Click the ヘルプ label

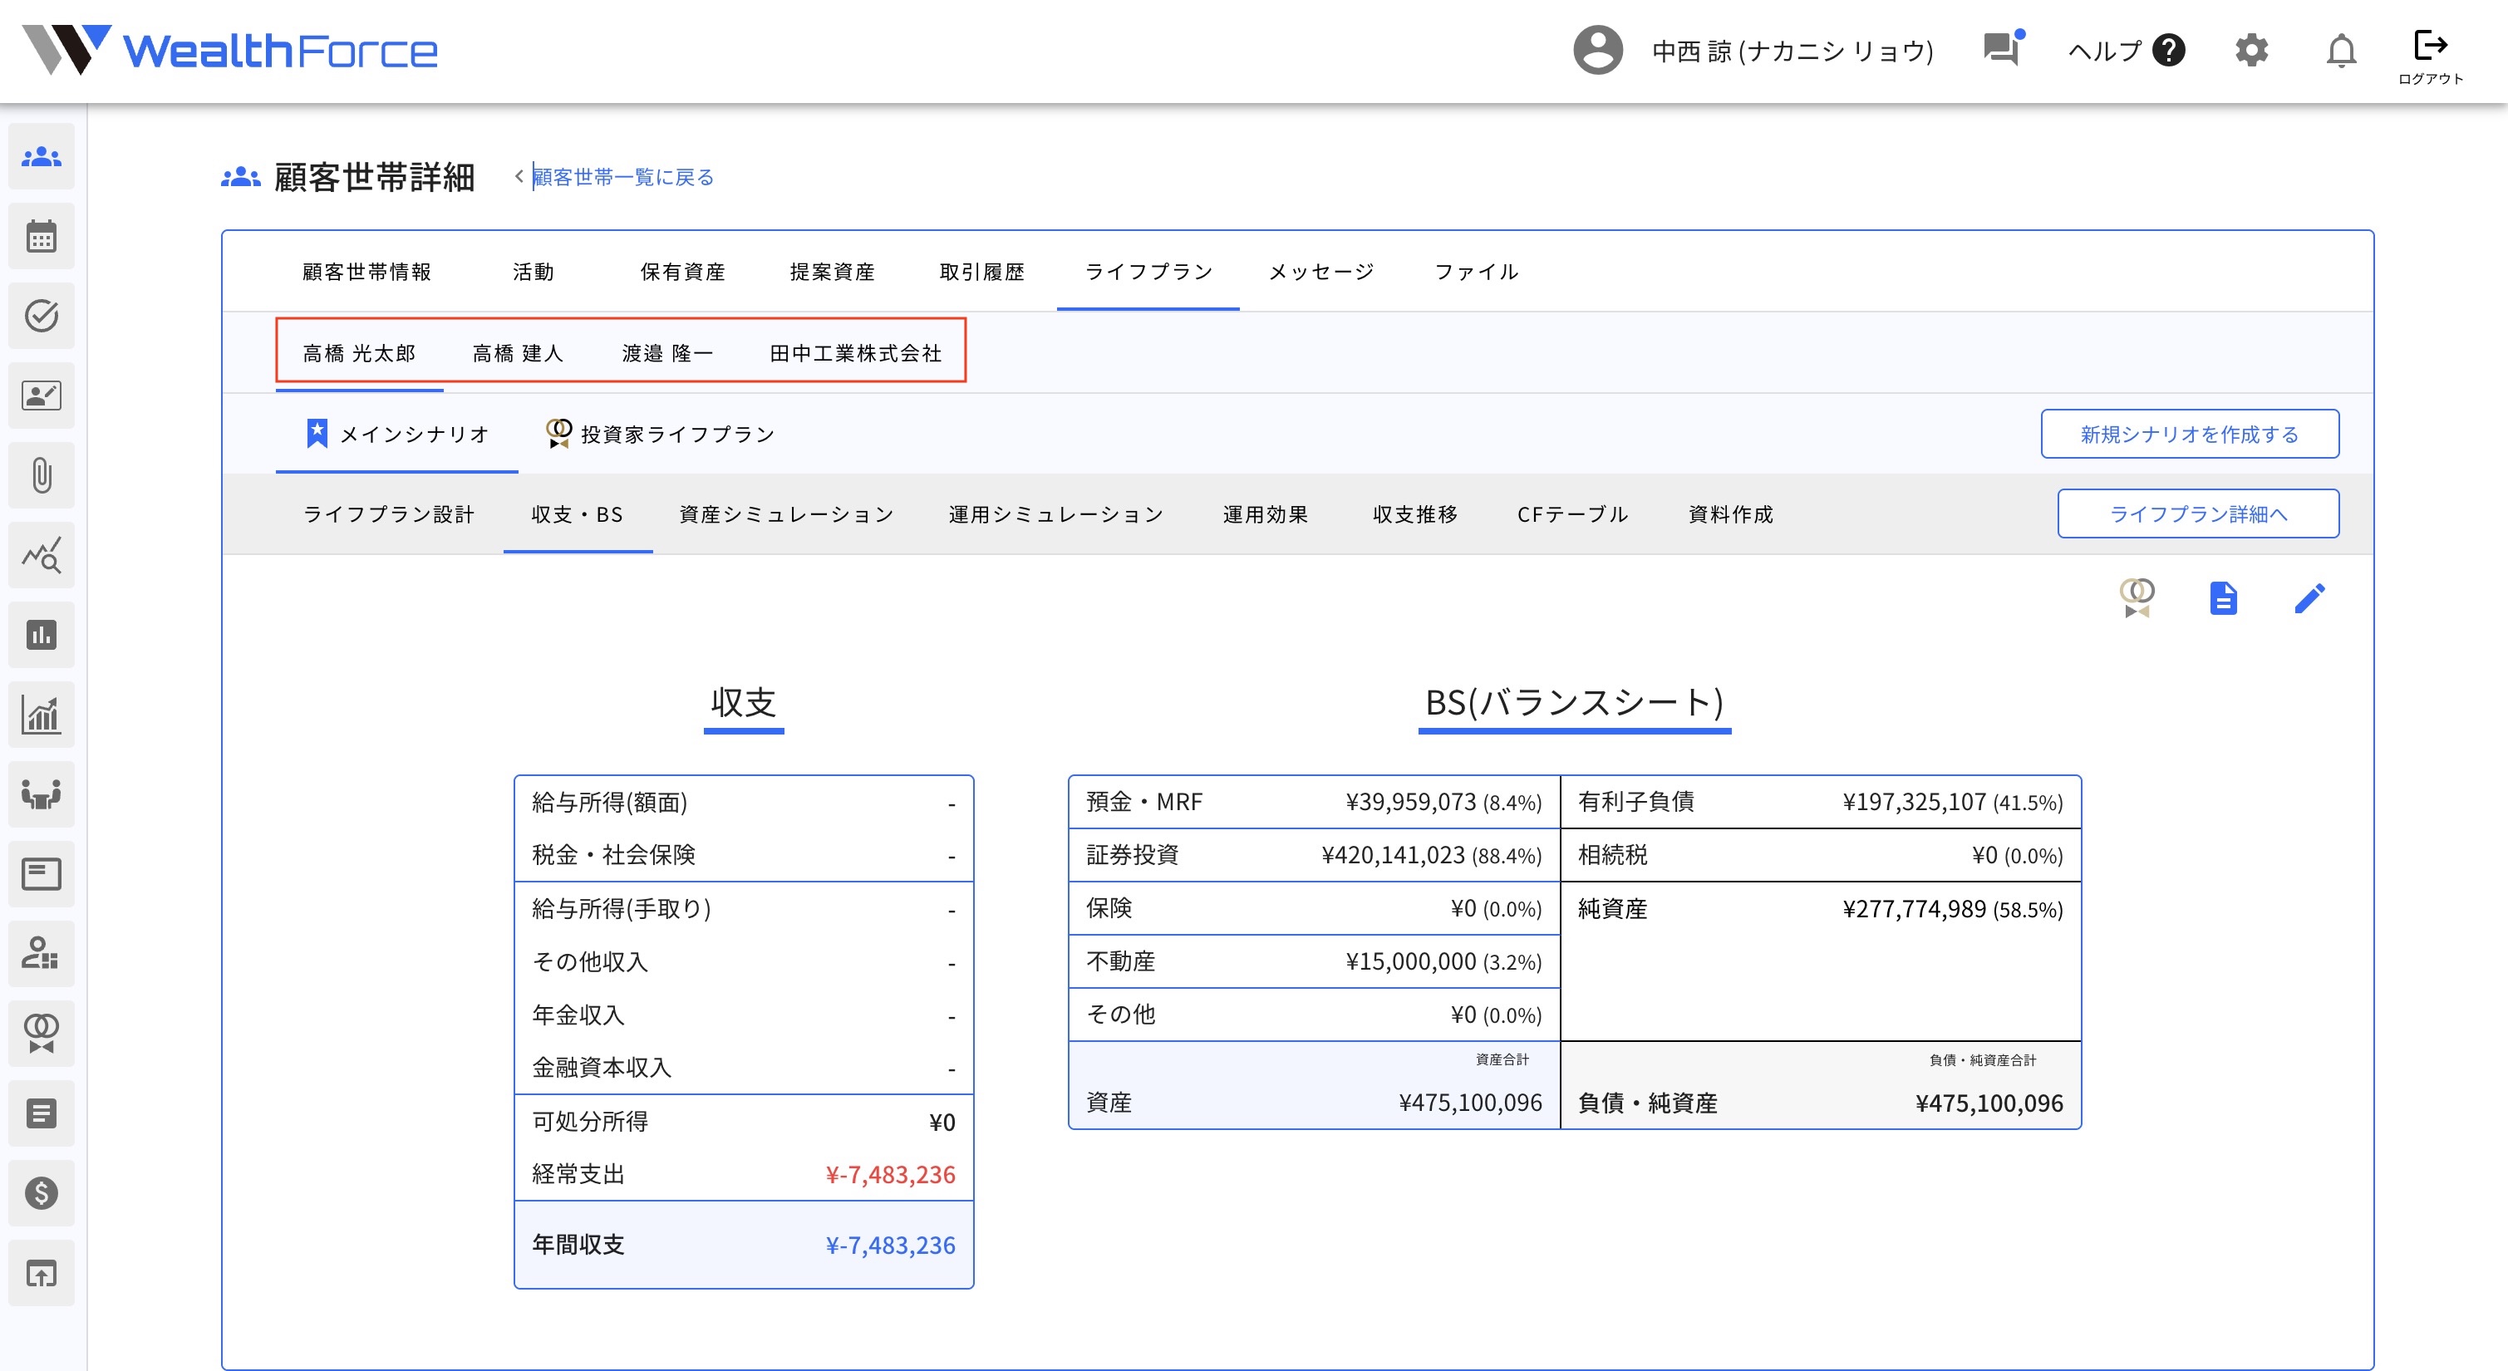[2105, 51]
